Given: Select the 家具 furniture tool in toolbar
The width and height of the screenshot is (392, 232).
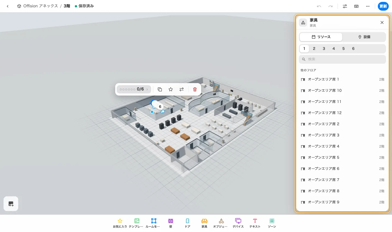Looking at the screenshot, I should tap(204, 223).
